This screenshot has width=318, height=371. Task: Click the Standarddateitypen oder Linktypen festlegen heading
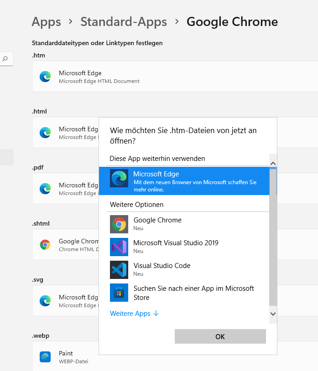click(97, 43)
